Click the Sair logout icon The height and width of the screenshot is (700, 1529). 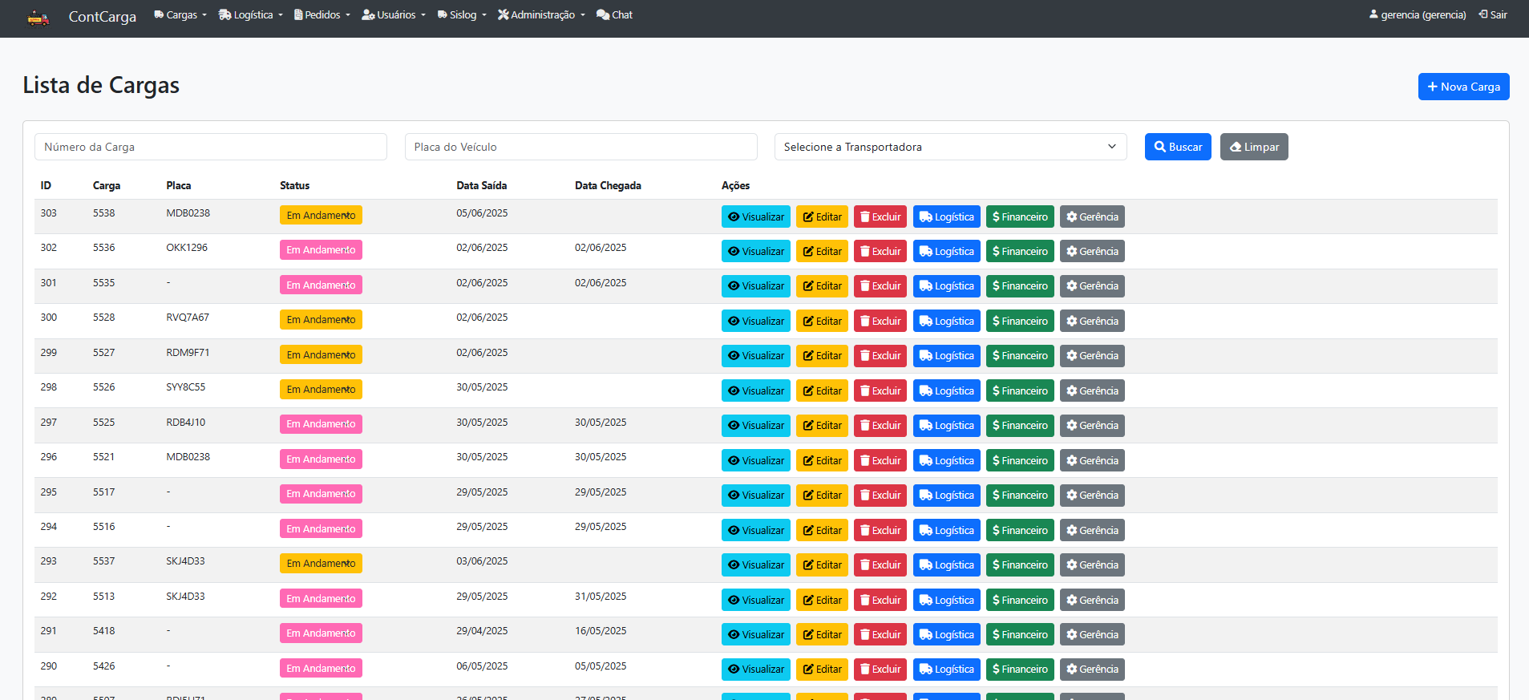tap(1483, 14)
